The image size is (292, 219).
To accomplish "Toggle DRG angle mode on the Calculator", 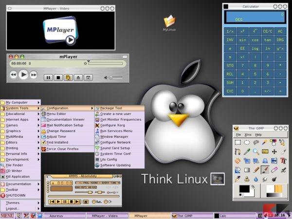I will (280, 40).
